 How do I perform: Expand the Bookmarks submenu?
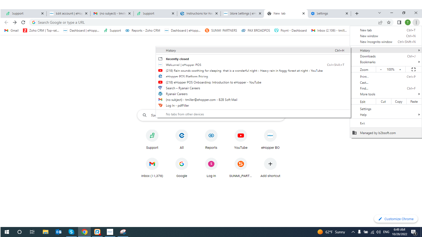click(x=386, y=62)
